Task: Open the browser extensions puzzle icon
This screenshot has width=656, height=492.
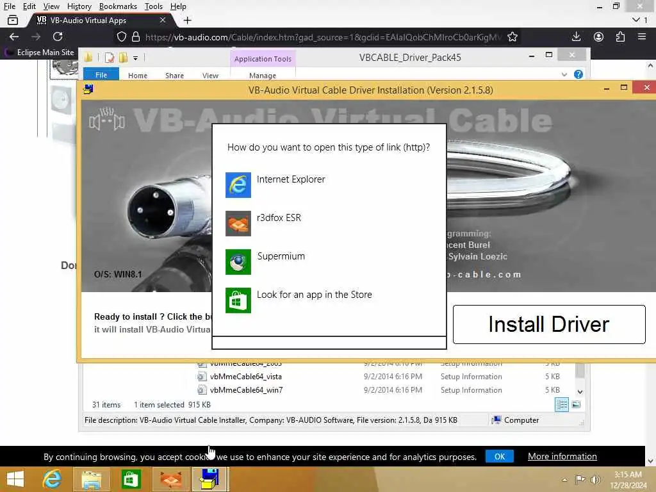Action: 620,37
